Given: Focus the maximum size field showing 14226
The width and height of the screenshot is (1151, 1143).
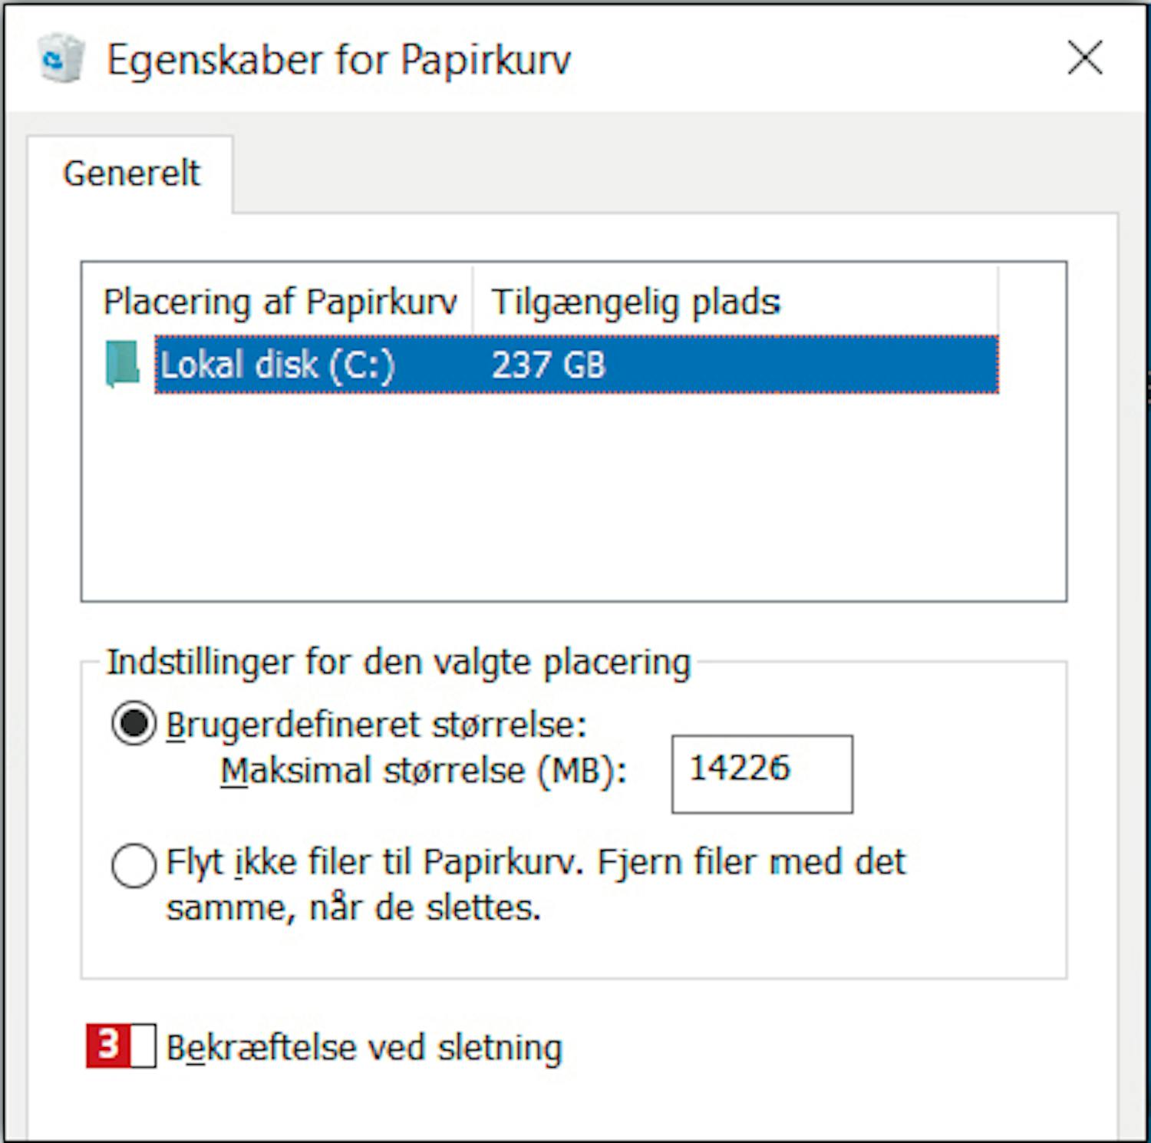Looking at the screenshot, I should coord(762,774).
